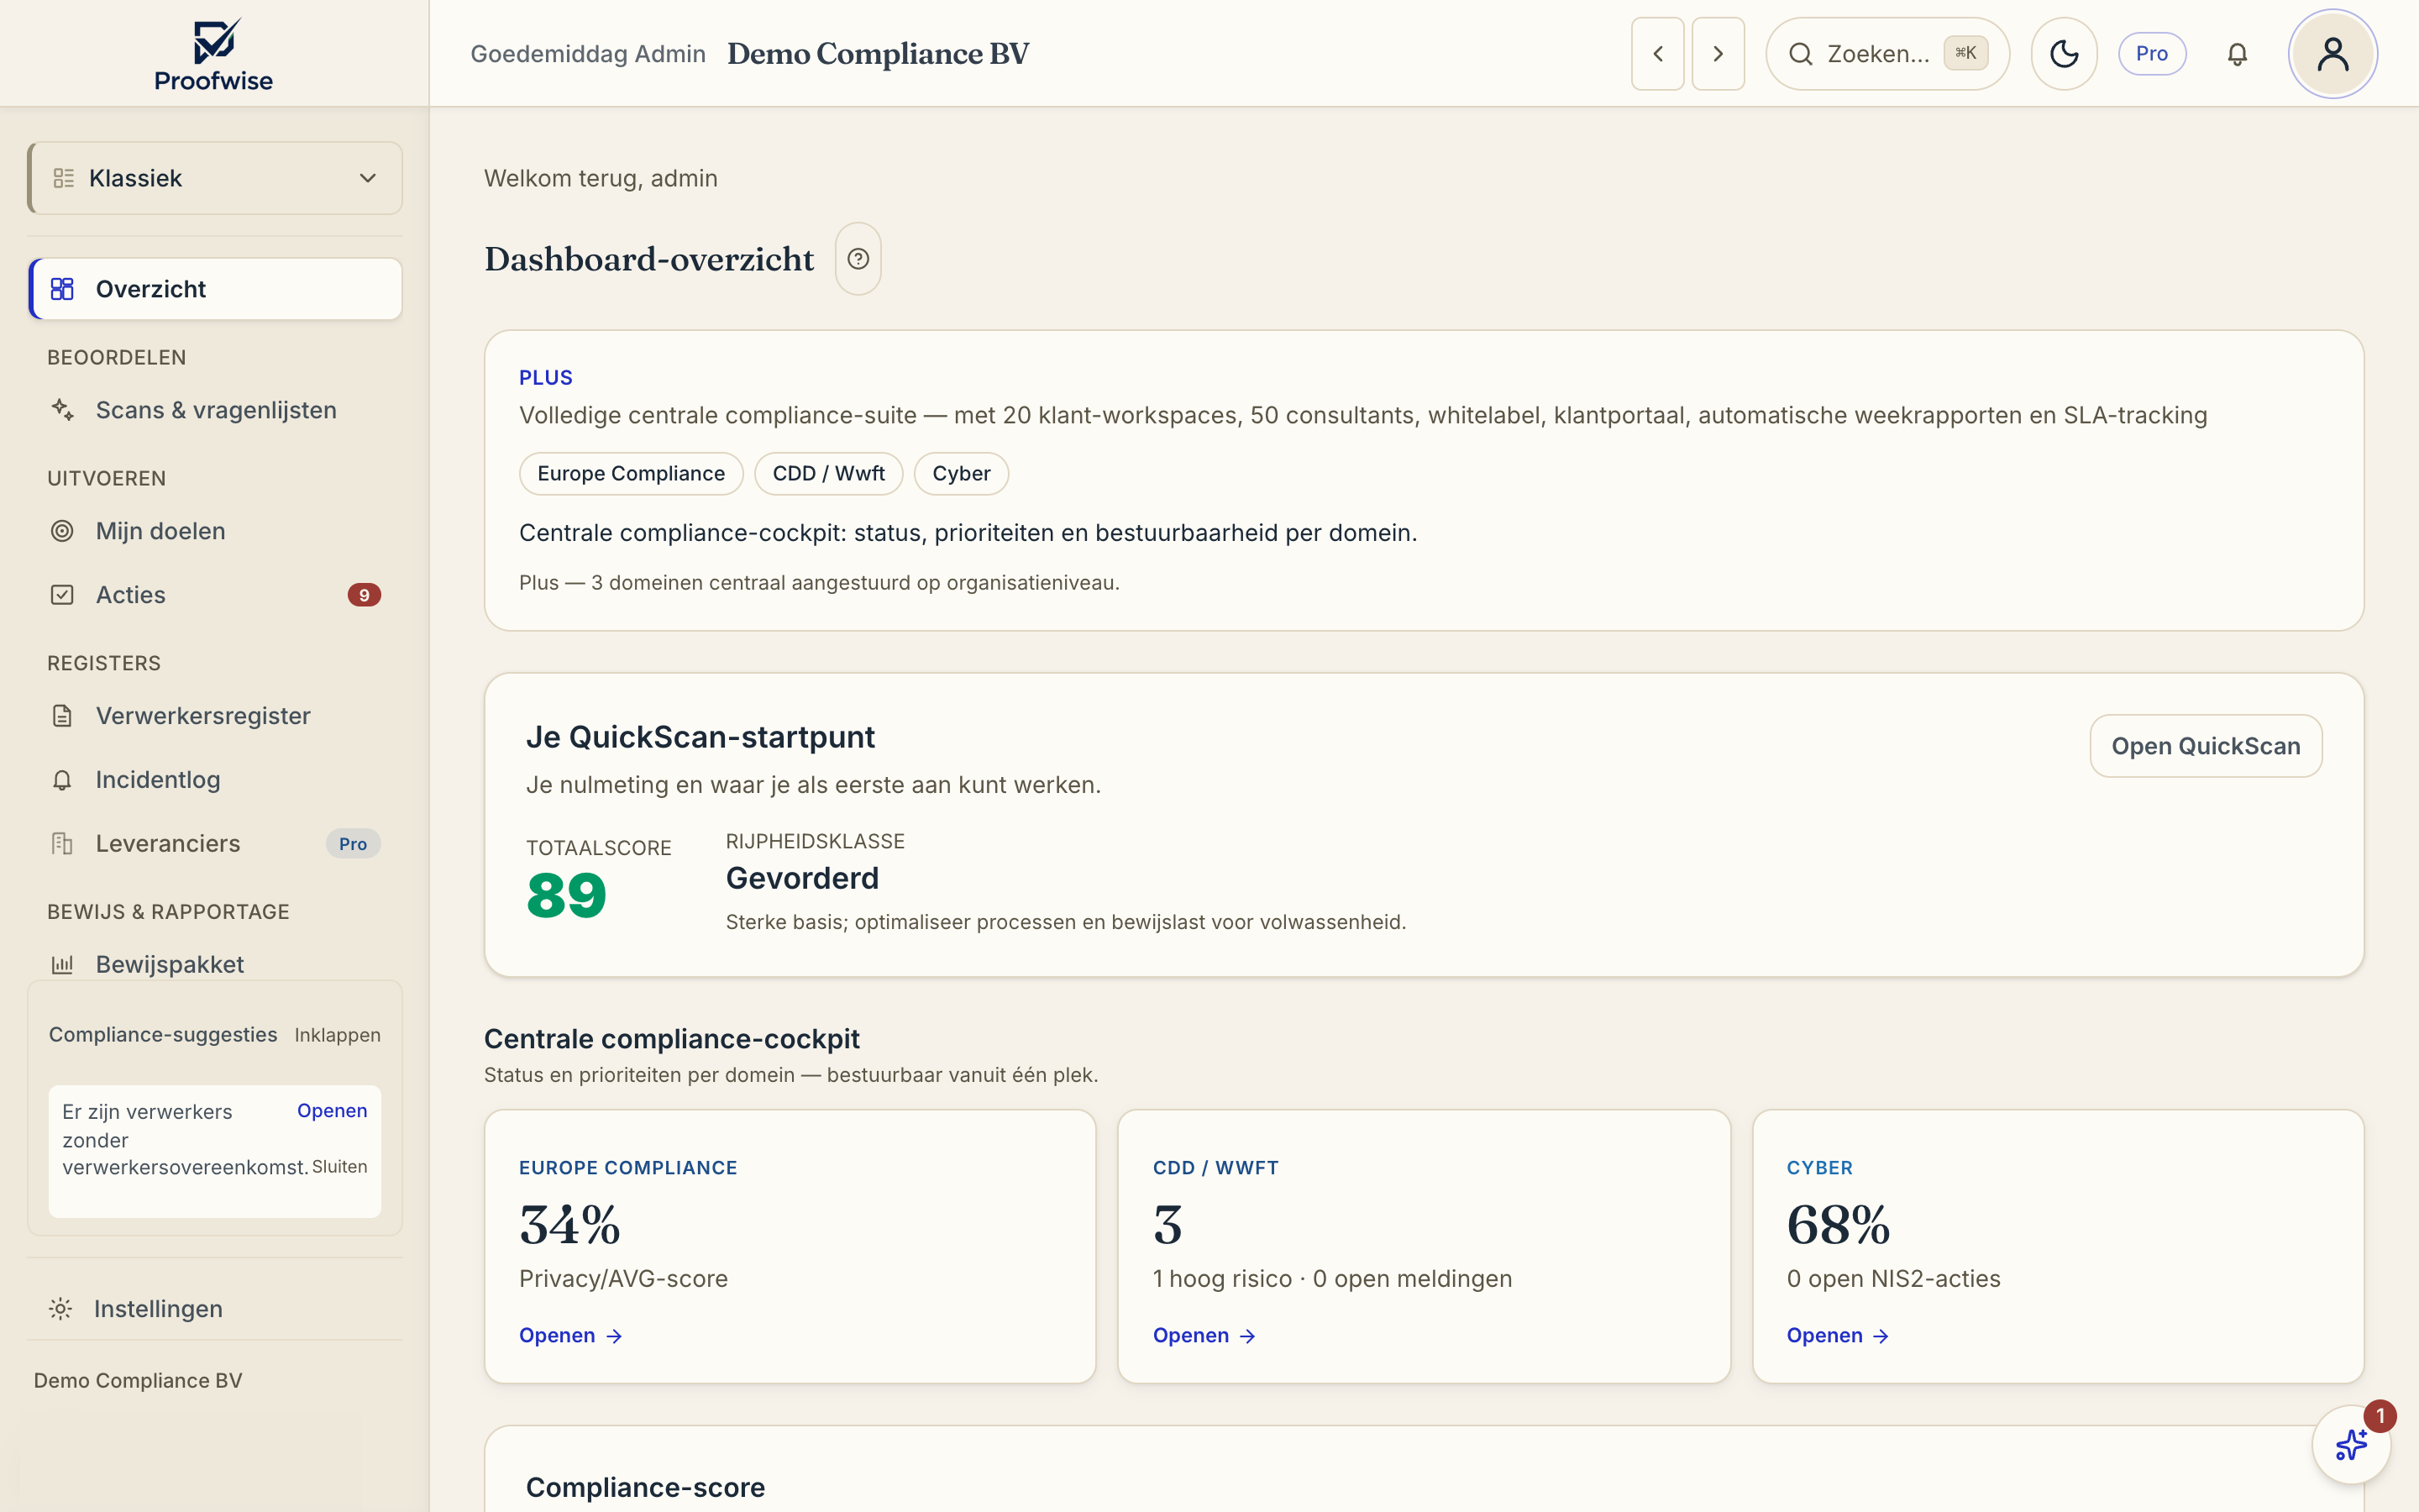The width and height of the screenshot is (2419, 1512).
Task: Select the Europe Compliance chip
Action: click(x=631, y=474)
